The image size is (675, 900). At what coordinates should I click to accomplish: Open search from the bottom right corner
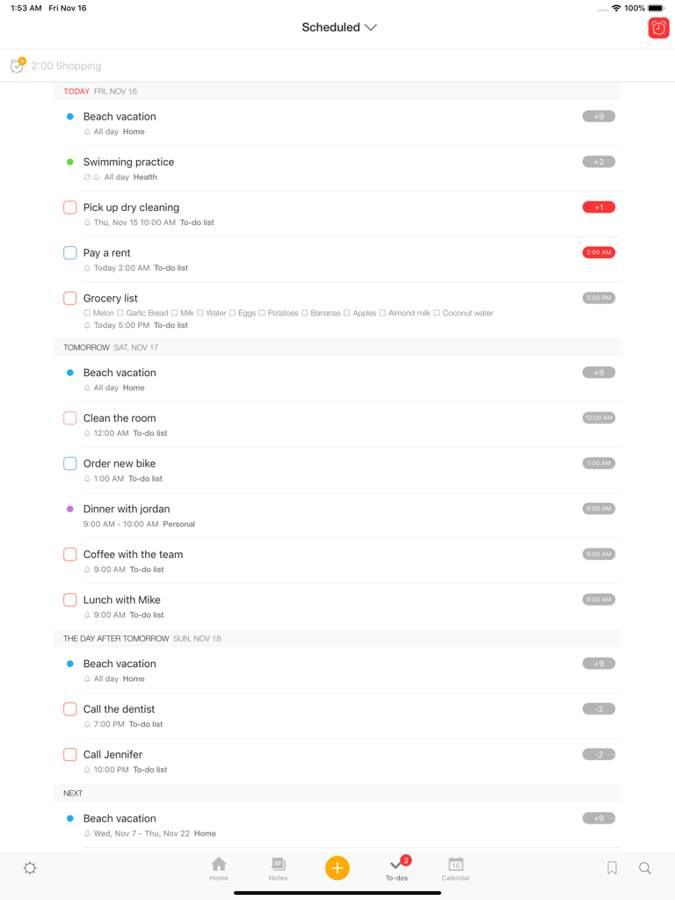[x=645, y=867]
